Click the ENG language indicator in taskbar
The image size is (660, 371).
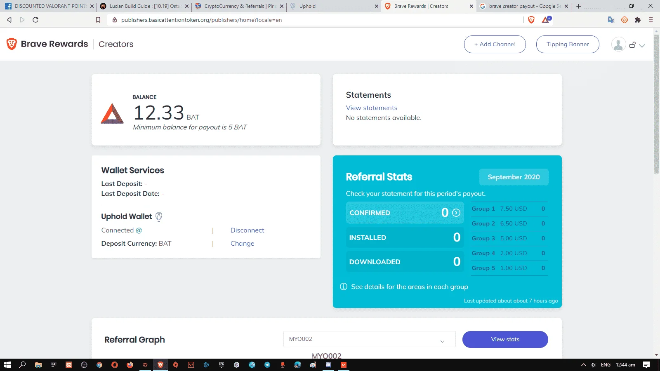tap(606, 365)
